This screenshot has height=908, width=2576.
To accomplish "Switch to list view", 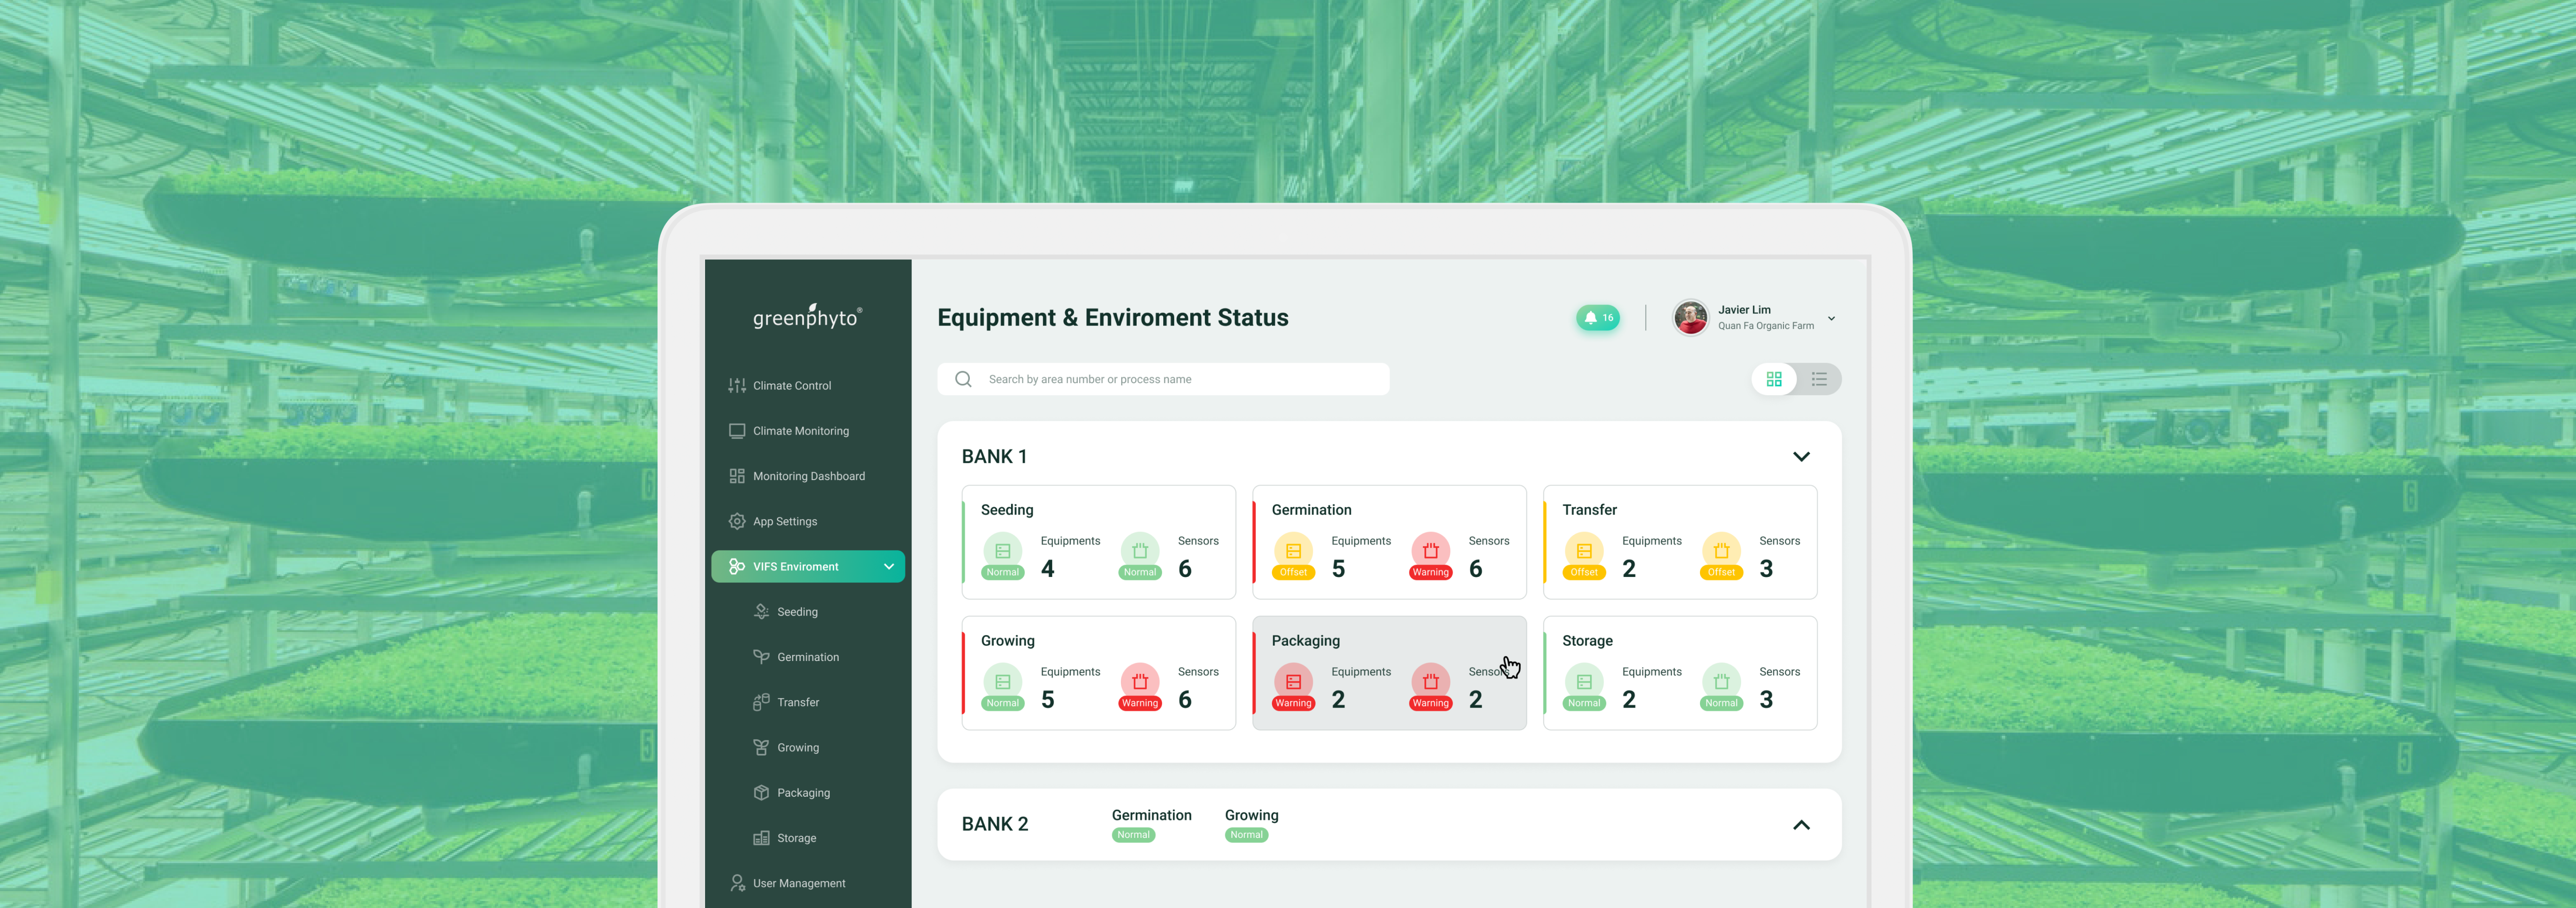I will (x=1819, y=379).
